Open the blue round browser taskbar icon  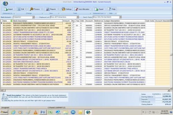73,112
